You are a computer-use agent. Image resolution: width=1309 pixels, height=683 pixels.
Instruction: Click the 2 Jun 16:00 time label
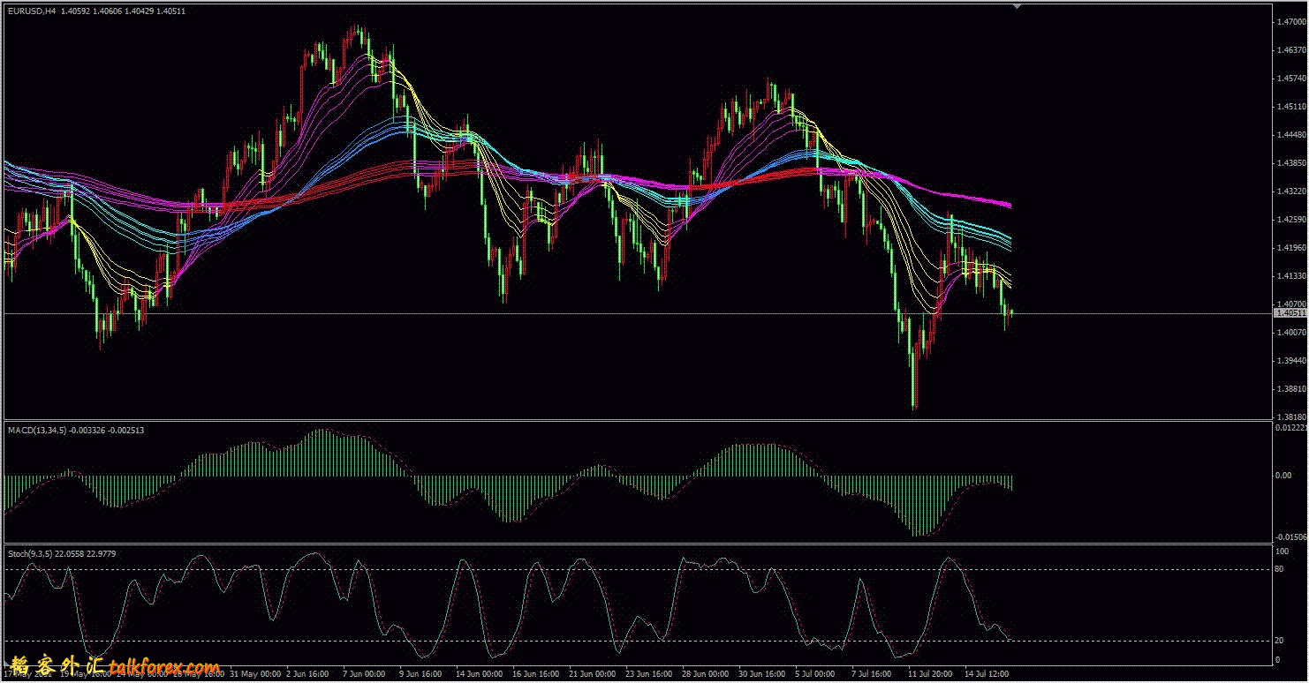[306, 673]
